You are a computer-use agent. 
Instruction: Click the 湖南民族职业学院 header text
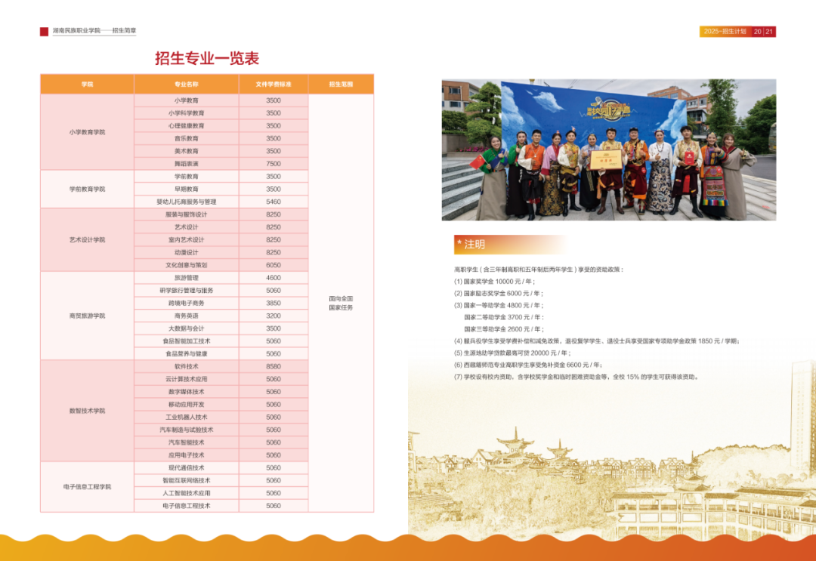click(x=76, y=32)
